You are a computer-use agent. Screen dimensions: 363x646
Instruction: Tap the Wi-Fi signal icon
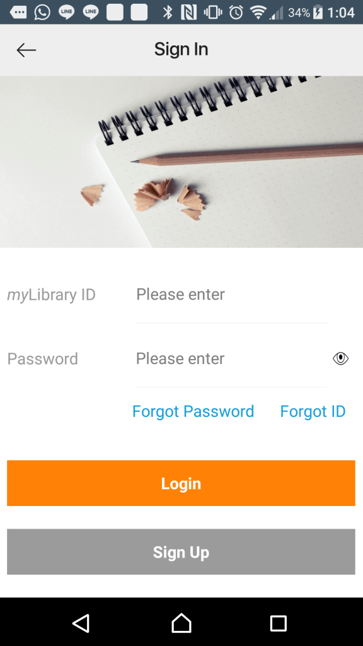pyautogui.click(x=258, y=13)
